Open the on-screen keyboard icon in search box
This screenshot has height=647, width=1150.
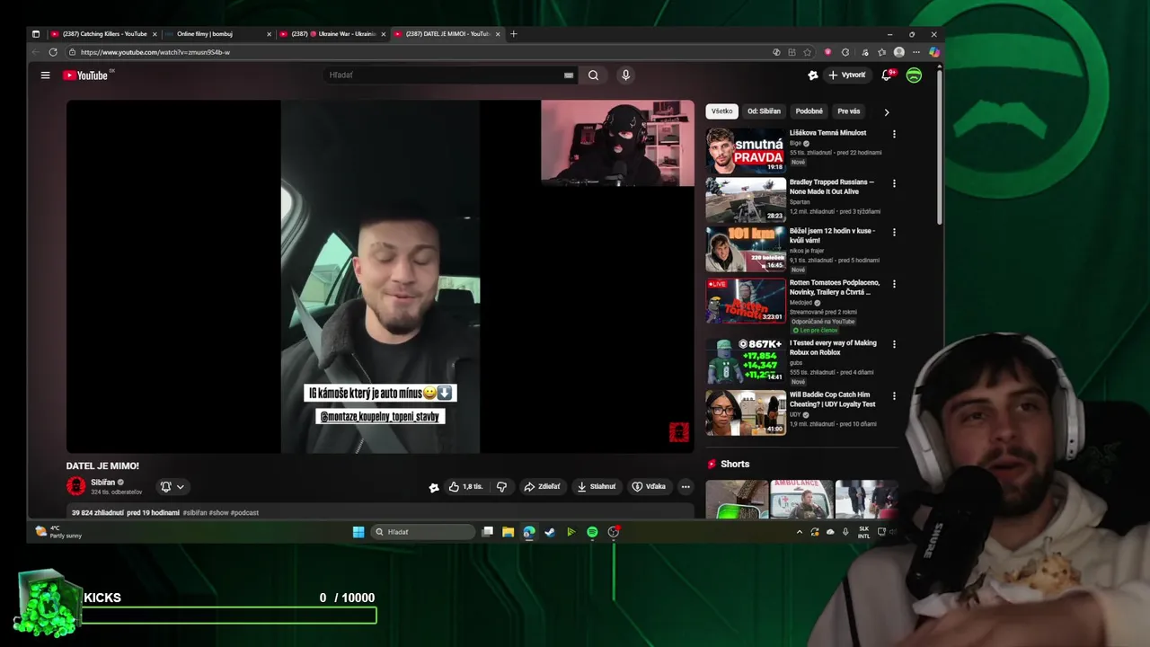click(569, 75)
